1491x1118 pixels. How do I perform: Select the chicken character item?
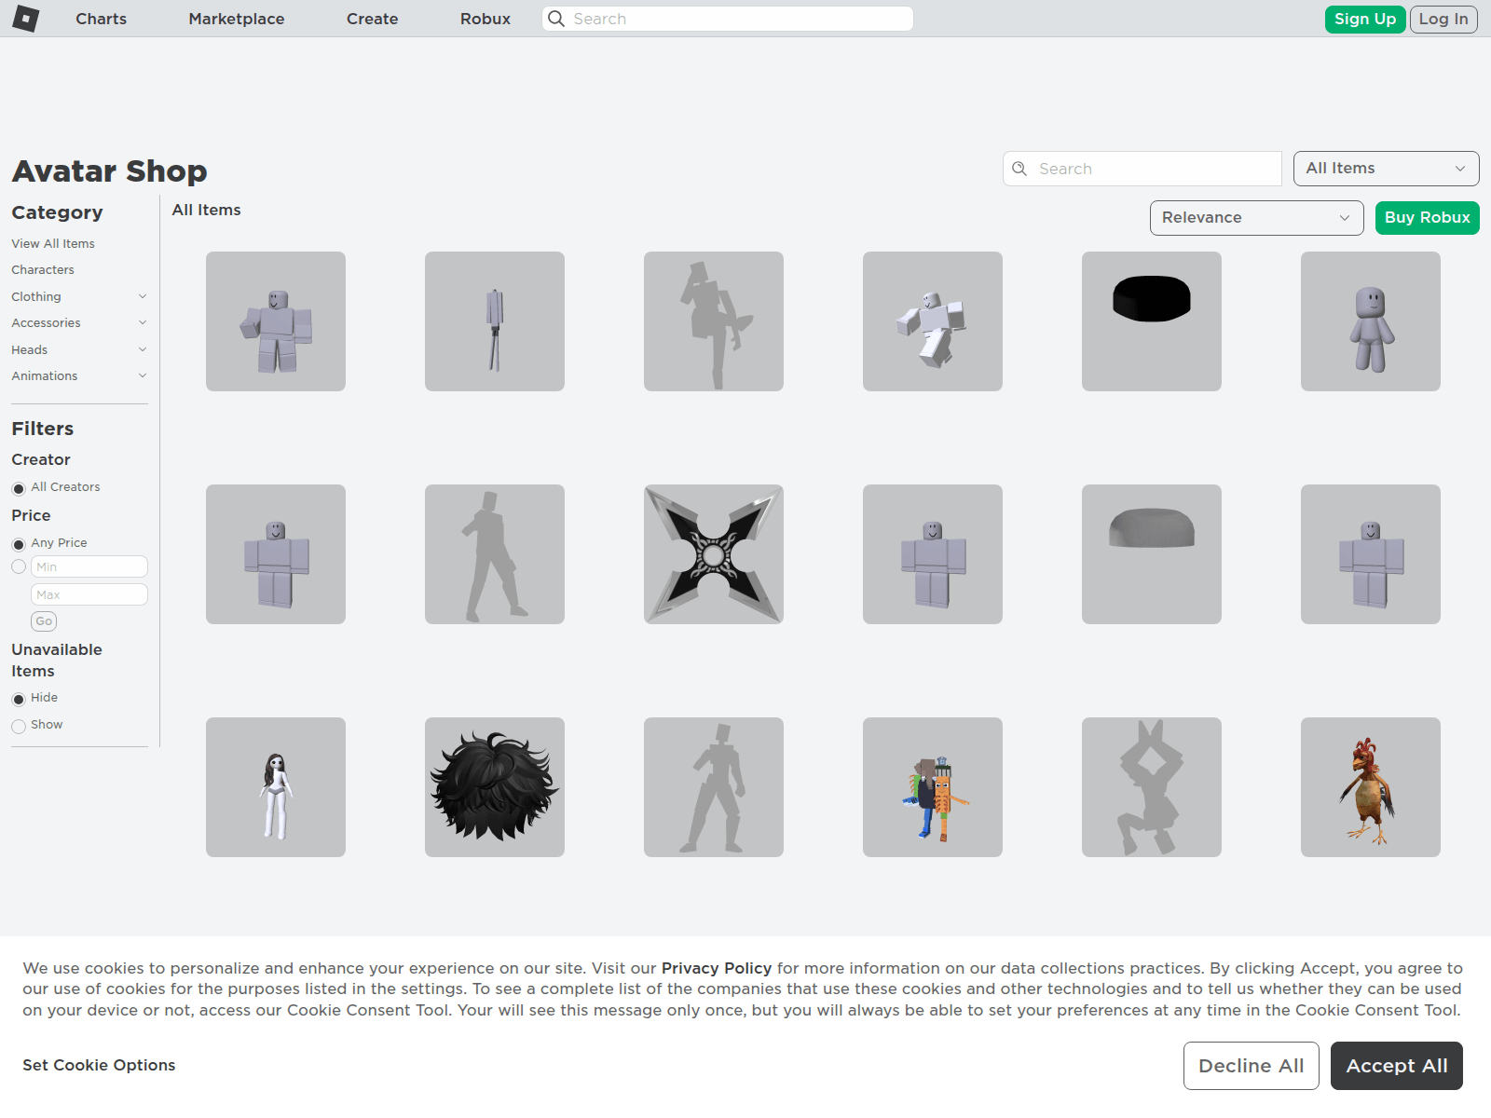pyautogui.click(x=1370, y=787)
